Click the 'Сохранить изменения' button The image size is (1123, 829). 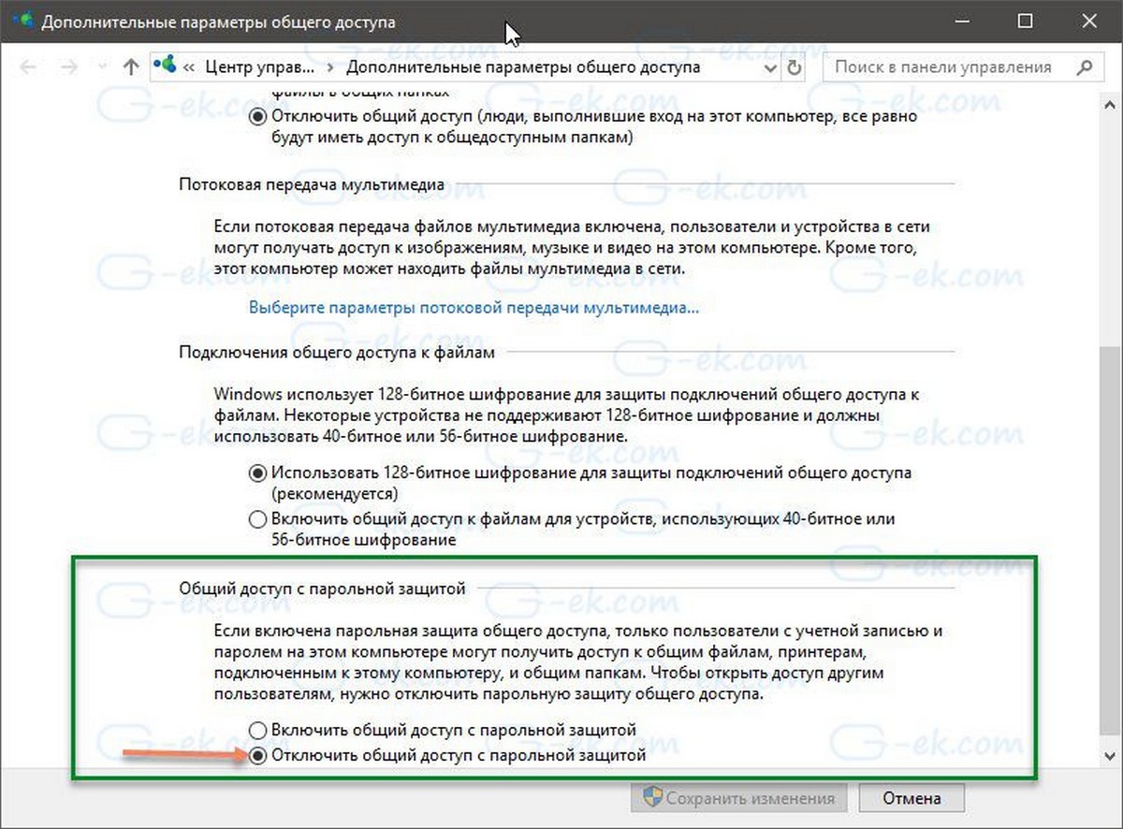tap(739, 798)
